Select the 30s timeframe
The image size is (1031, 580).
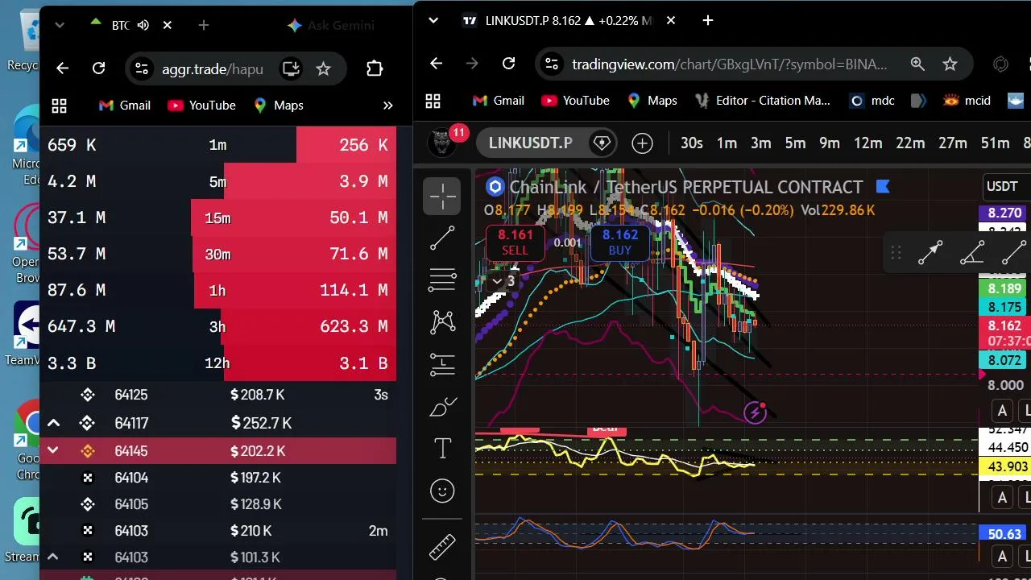tap(692, 143)
